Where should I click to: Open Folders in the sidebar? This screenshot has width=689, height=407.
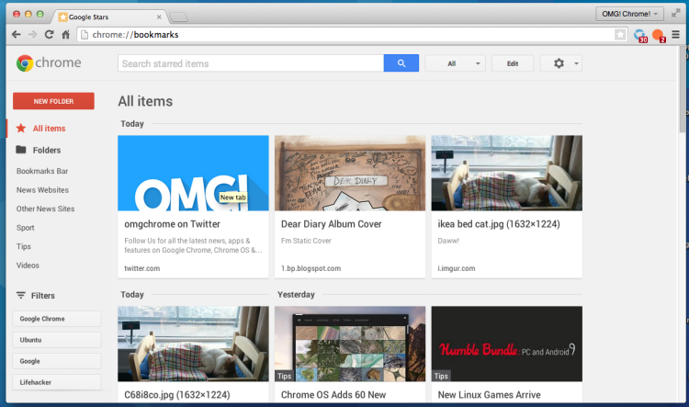click(47, 150)
